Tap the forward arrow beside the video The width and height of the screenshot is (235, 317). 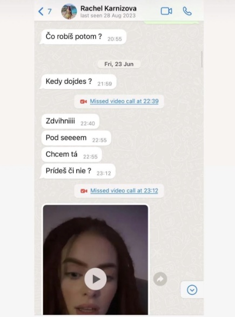[x=160, y=279]
